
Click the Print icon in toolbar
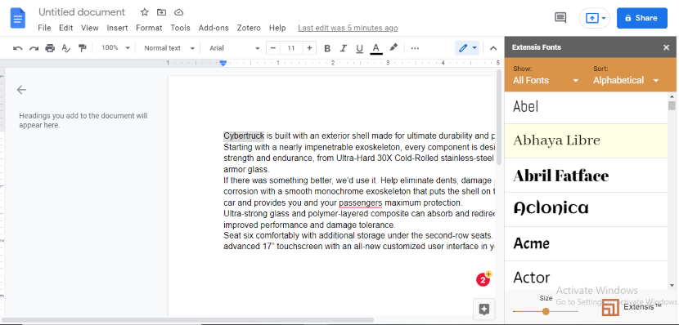[50, 48]
